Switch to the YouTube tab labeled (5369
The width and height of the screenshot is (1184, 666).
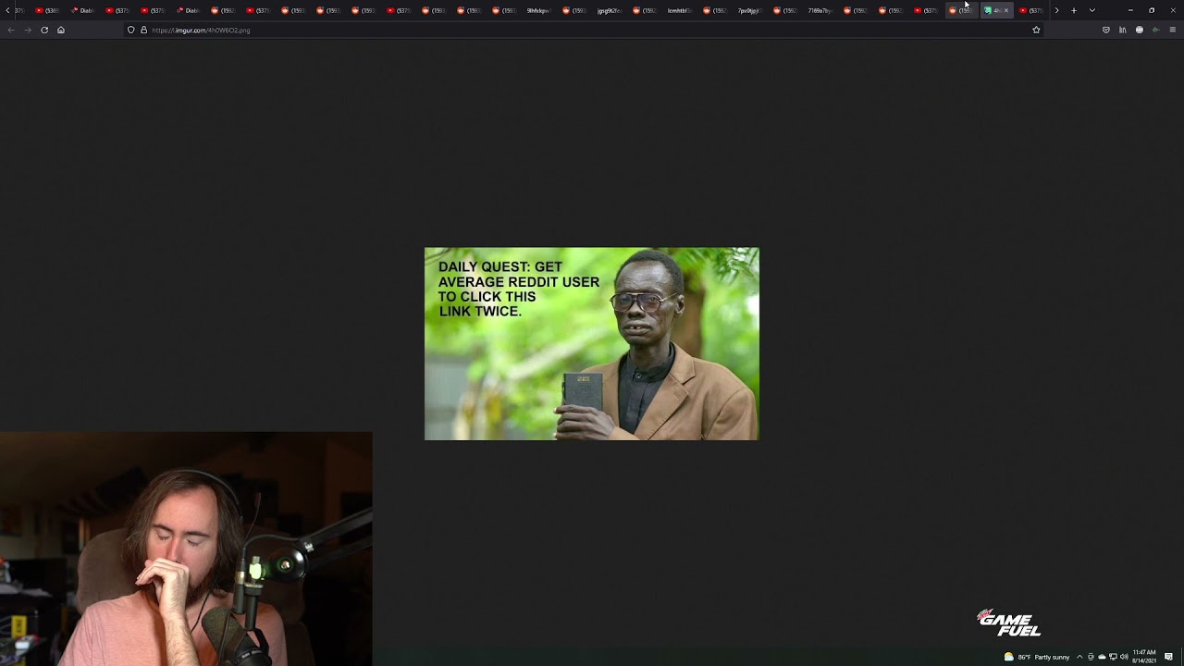46,10
